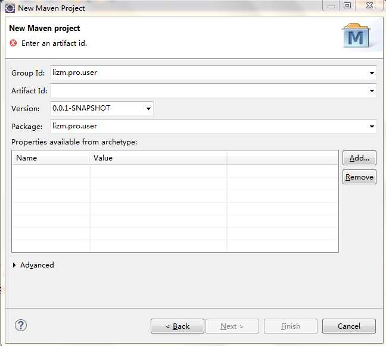Select the first empty row in the properties table
386x346 pixels.
tap(175, 171)
